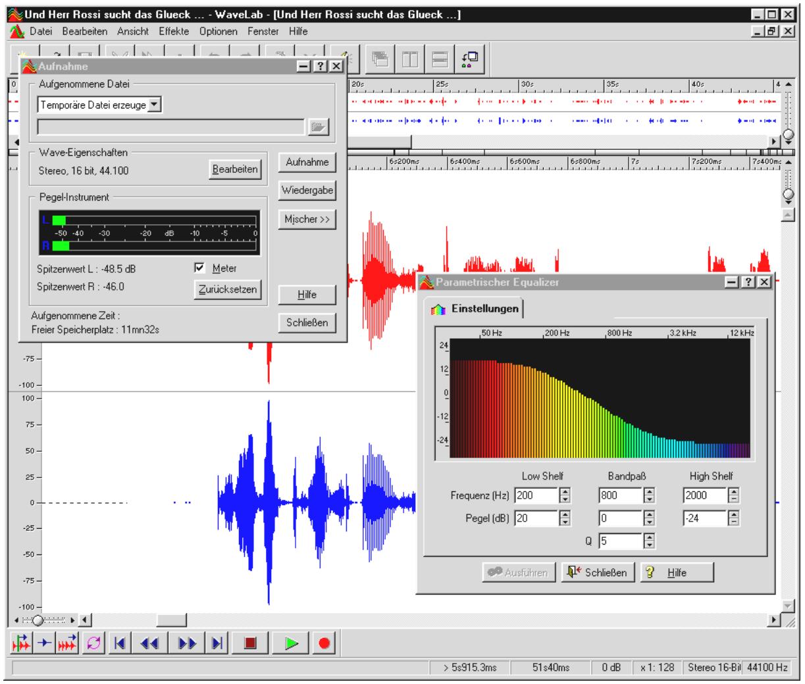Click the tile windows vertically toolbar icon
The height and width of the screenshot is (684, 805).
click(x=411, y=60)
